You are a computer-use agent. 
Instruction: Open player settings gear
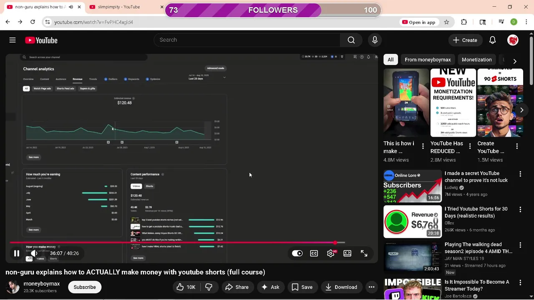click(330, 253)
